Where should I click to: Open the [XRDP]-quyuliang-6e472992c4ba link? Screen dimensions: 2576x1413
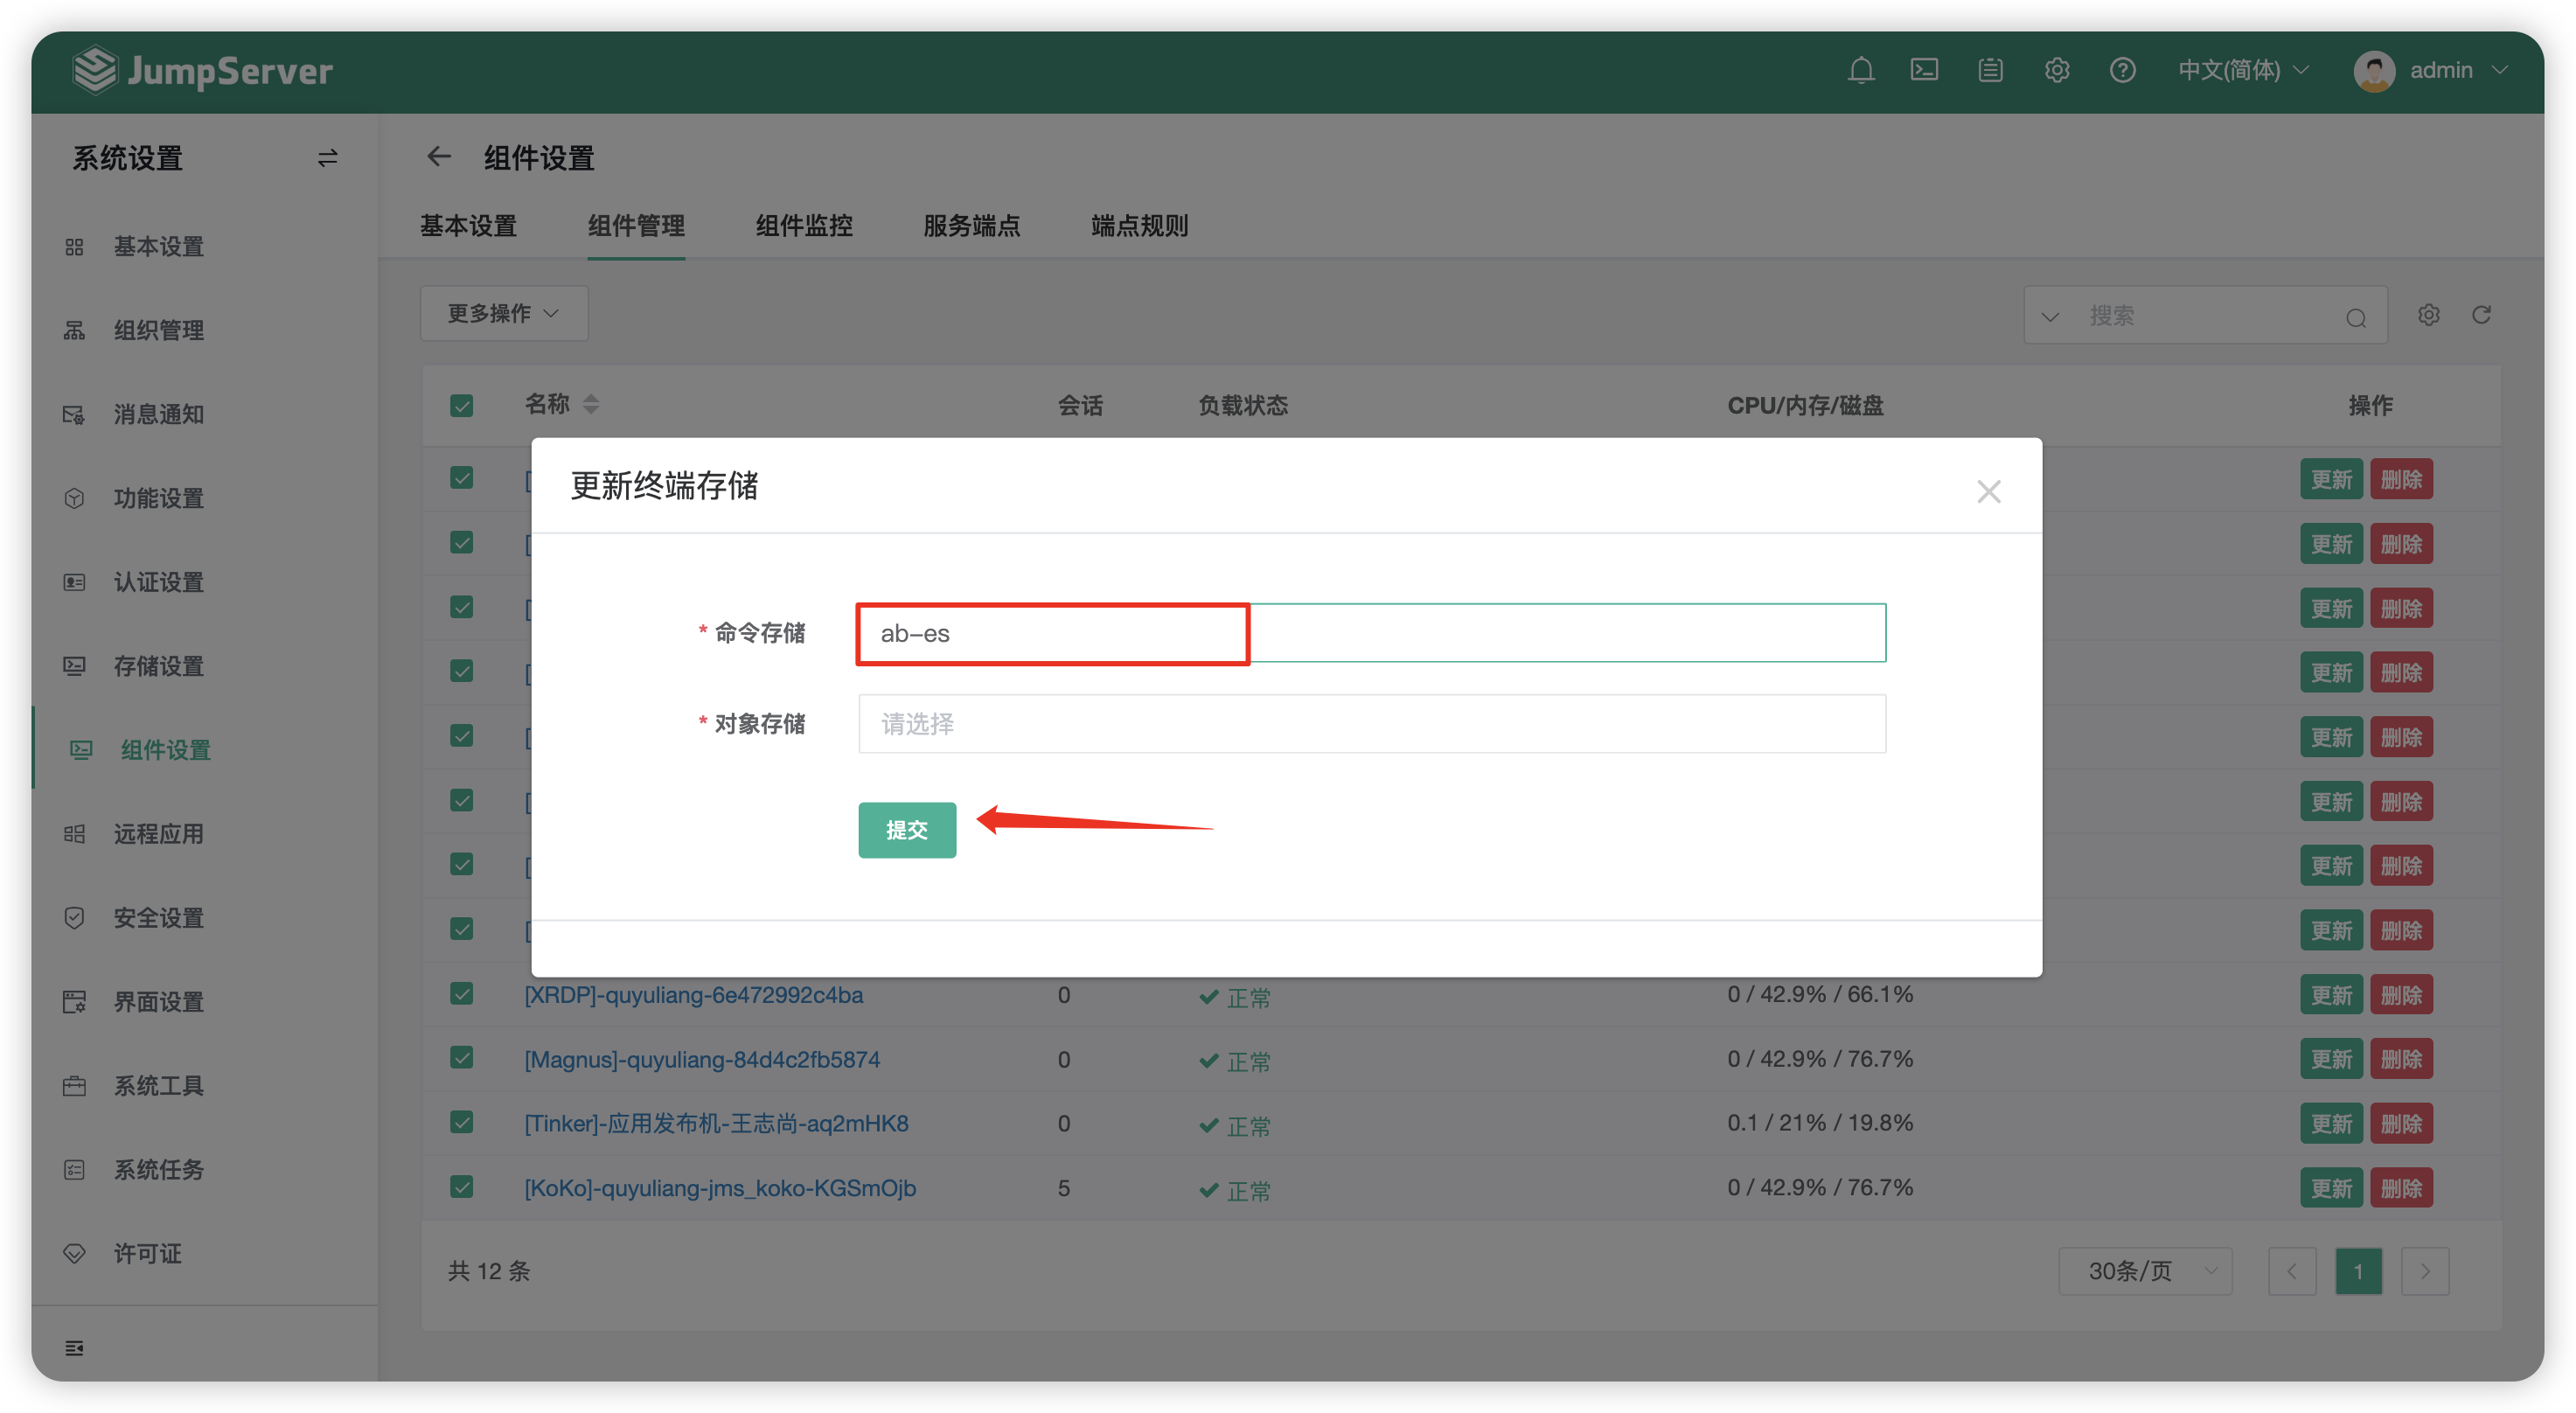694,995
